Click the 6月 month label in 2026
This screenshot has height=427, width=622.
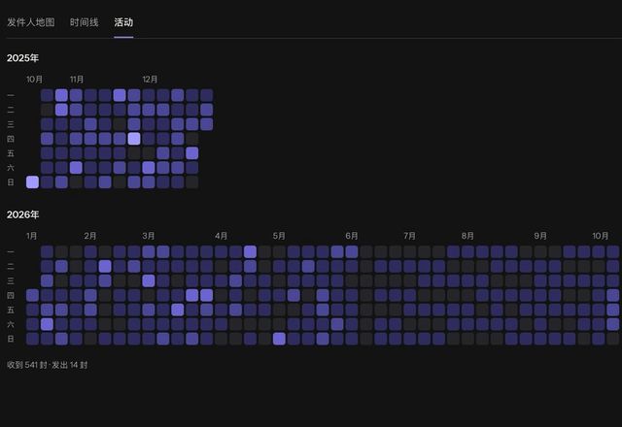[352, 236]
